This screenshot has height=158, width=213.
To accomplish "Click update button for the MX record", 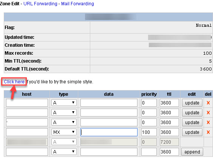I will coord(192,132).
